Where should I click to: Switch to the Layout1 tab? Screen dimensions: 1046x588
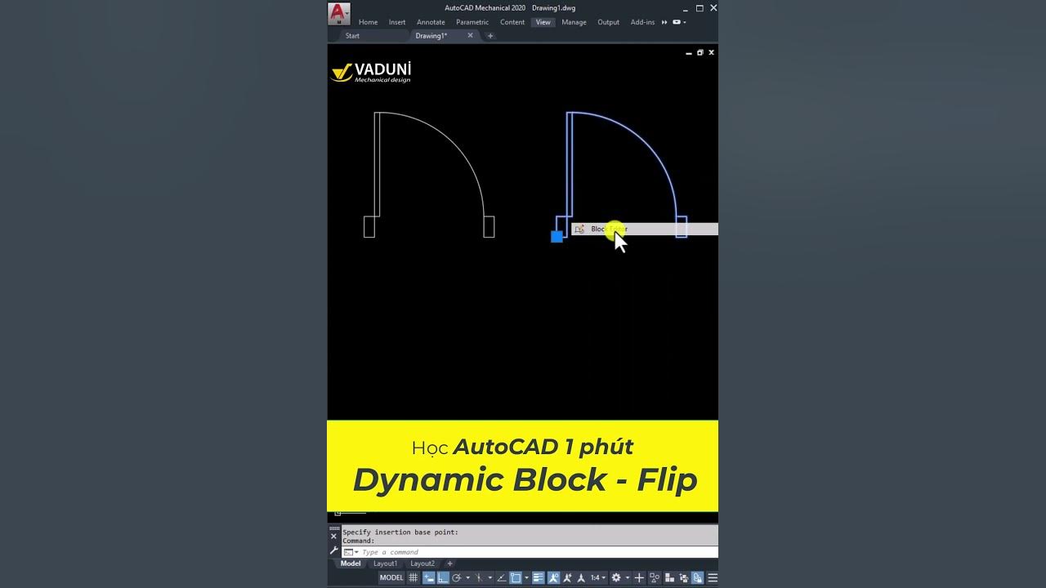(x=385, y=563)
